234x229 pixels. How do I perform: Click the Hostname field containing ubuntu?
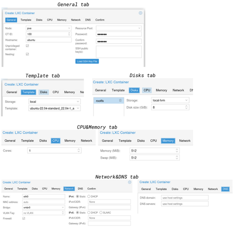[49, 40]
